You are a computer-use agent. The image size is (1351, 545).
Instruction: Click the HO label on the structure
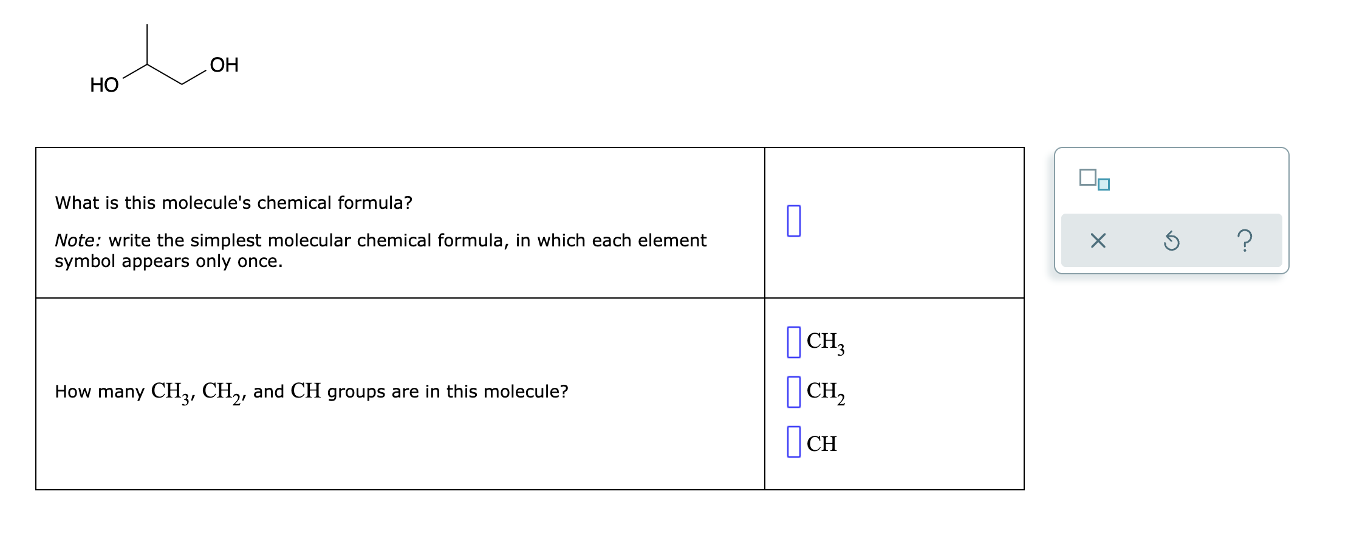coord(103,86)
